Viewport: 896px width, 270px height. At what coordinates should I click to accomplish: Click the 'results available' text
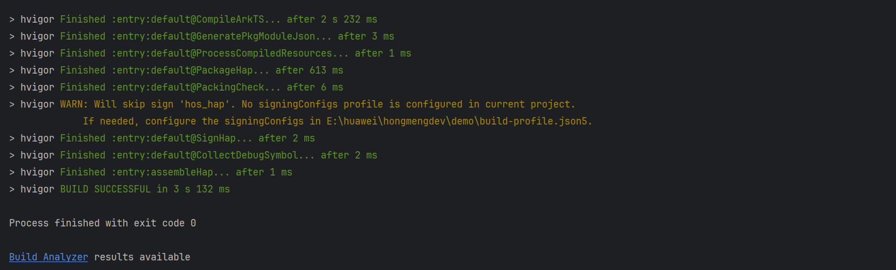pos(142,257)
